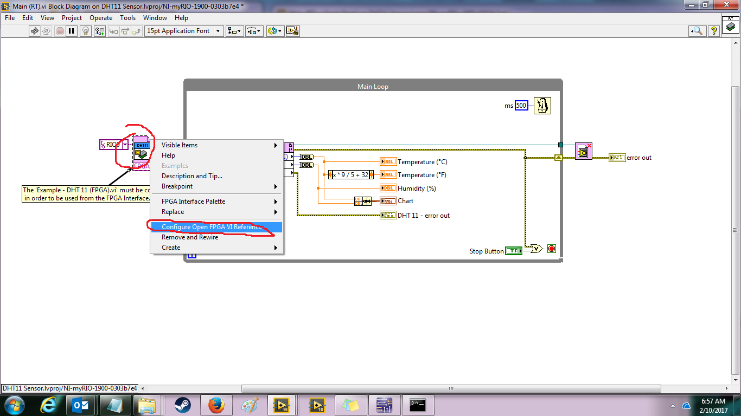The image size is (741, 416).
Task: Toggle Highlight Execution light bulb
Action: 86,31
